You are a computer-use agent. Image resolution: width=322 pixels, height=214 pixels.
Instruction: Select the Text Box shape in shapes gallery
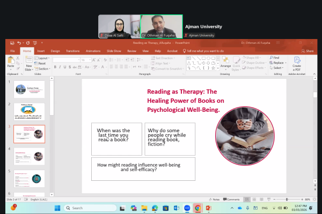click(x=189, y=58)
